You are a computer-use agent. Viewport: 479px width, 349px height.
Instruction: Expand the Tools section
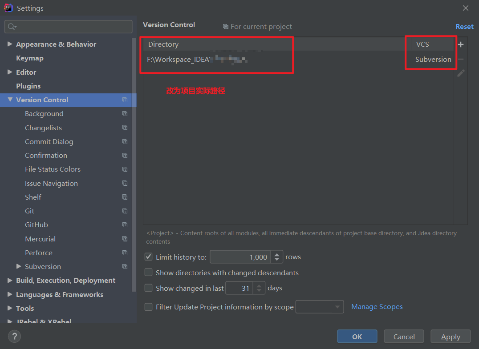pos(10,308)
